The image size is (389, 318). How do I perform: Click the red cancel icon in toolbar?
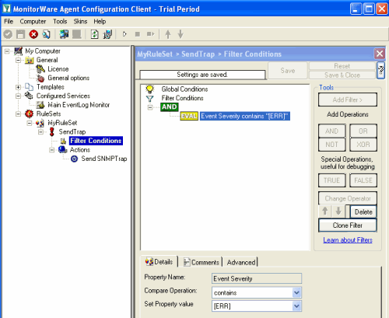(x=33, y=34)
